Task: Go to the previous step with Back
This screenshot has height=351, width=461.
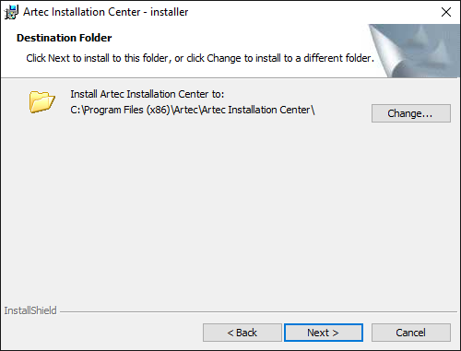Action: click(242, 333)
